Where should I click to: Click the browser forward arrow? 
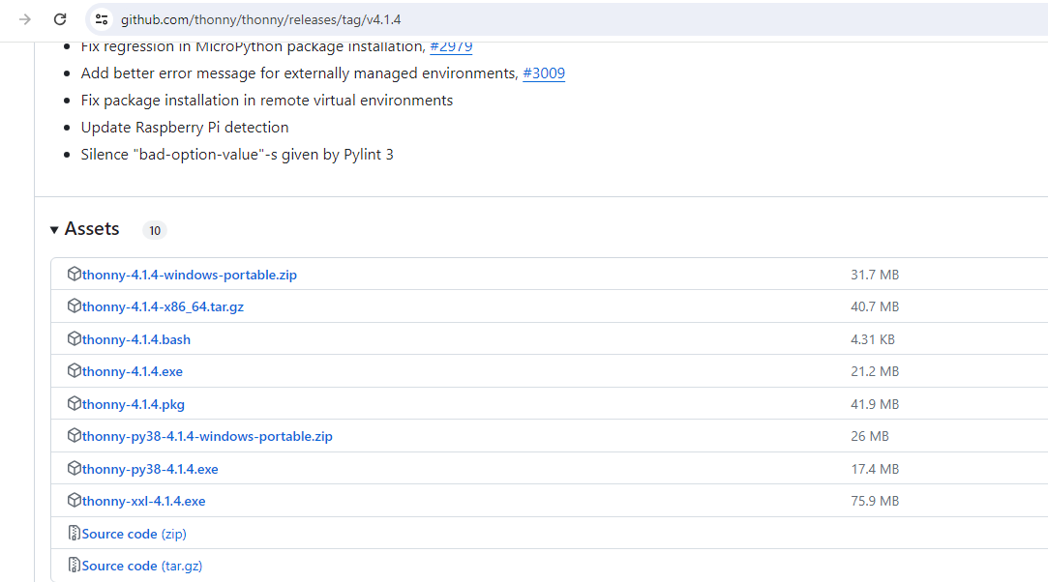[x=25, y=19]
